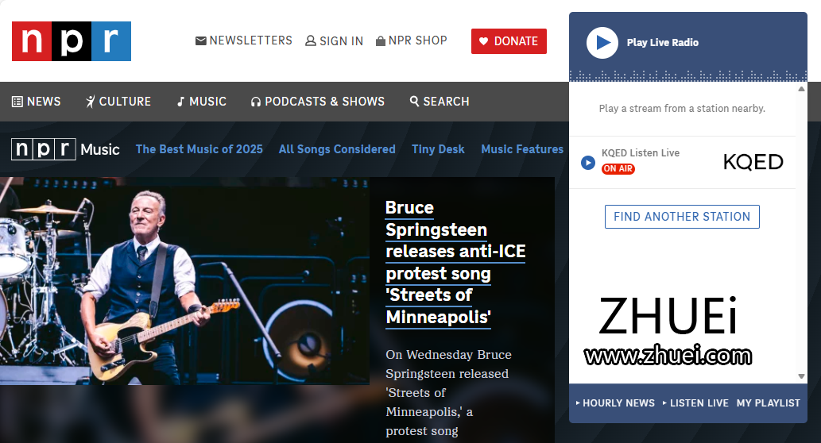The width and height of the screenshot is (821, 443).
Task: Start Play Live Radio big play button
Action: click(x=602, y=42)
